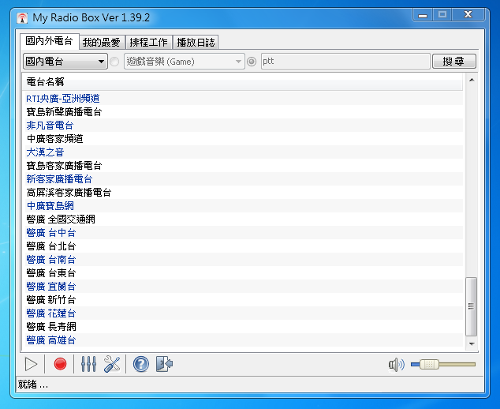The height and width of the screenshot is (409, 500).
Task: Click the 電台名稱 column header
Action: (243, 82)
